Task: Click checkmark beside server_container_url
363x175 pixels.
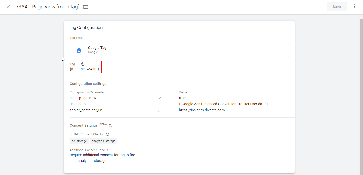Action: pyautogui.click(x=159, y=110)
